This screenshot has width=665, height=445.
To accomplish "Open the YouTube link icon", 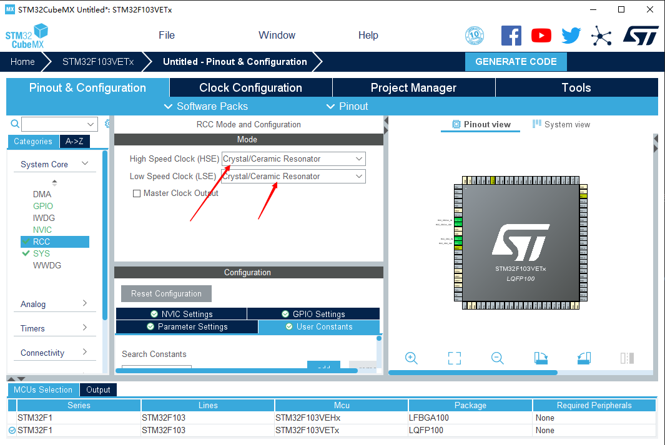I will [541, 36].
